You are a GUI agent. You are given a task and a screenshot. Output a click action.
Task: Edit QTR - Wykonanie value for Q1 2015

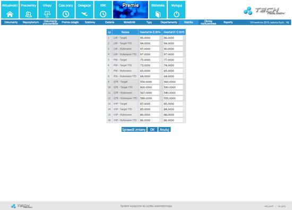tap(173, 93)
